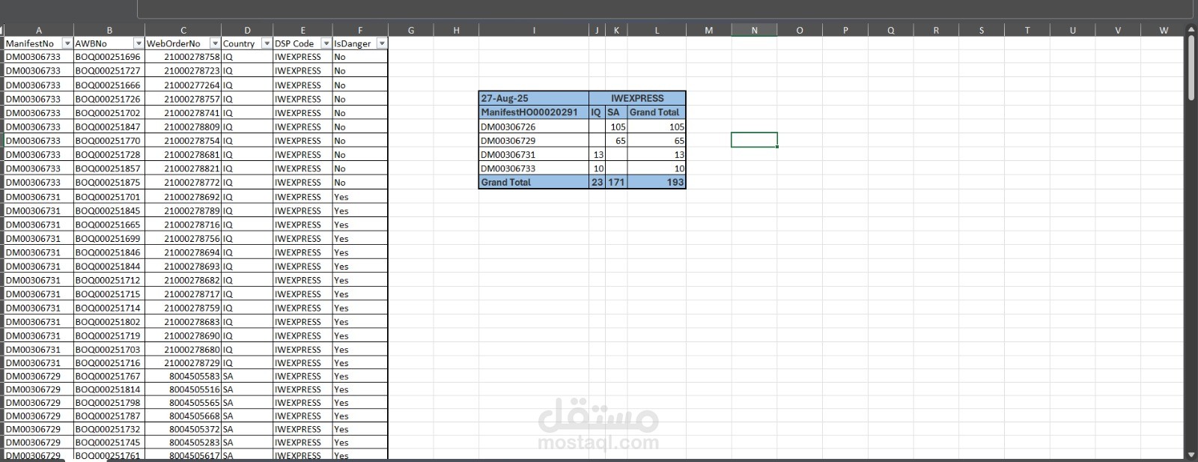Click the SA column label in pivot table

point(616,112)
